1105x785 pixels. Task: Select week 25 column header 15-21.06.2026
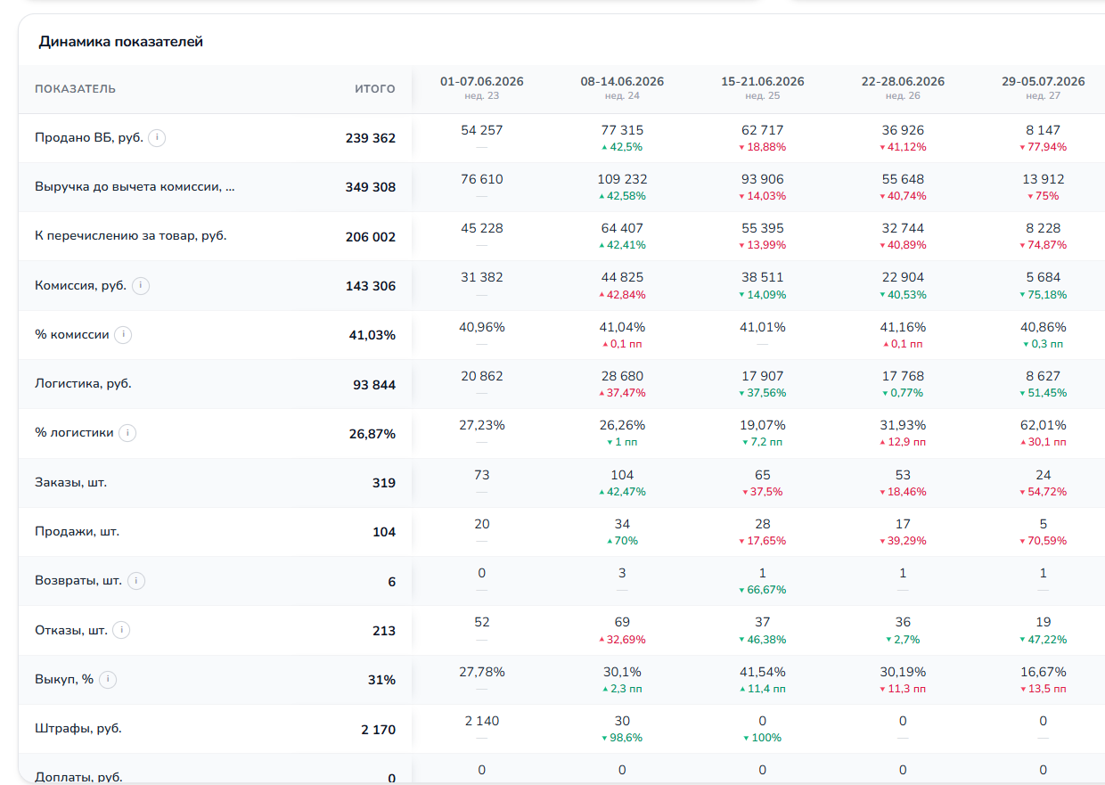(763, 87)
